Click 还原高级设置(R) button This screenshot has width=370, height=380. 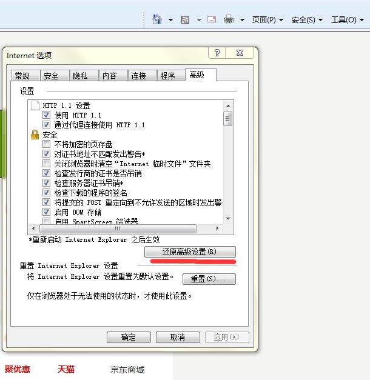pos(190,252)
